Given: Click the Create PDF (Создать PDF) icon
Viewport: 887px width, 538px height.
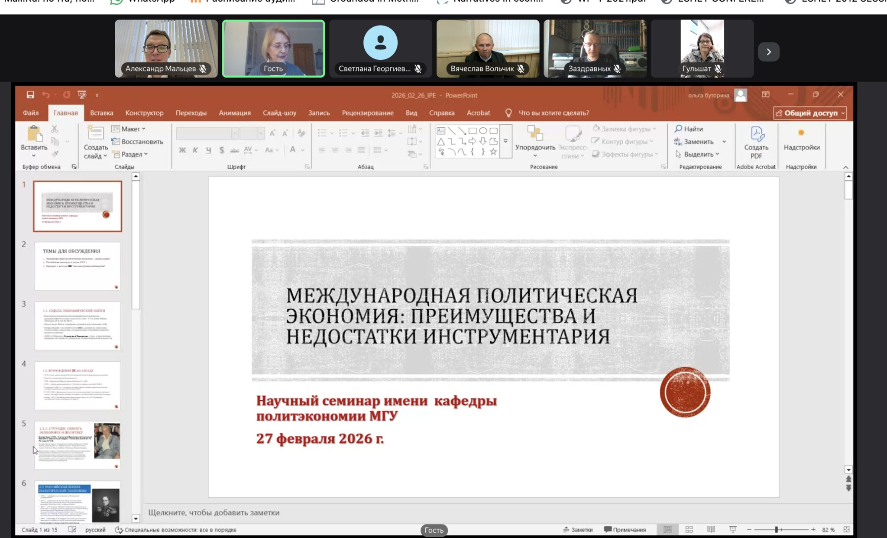Looking at the screenshot, I should pos(756,134).
